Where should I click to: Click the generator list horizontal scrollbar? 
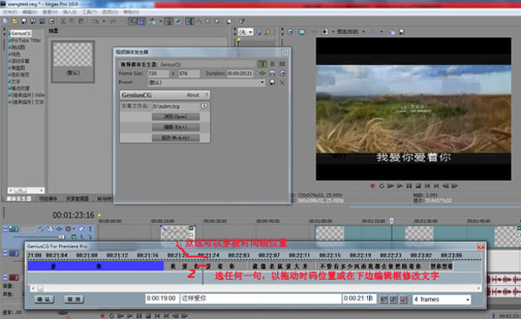tap(26, 191)
